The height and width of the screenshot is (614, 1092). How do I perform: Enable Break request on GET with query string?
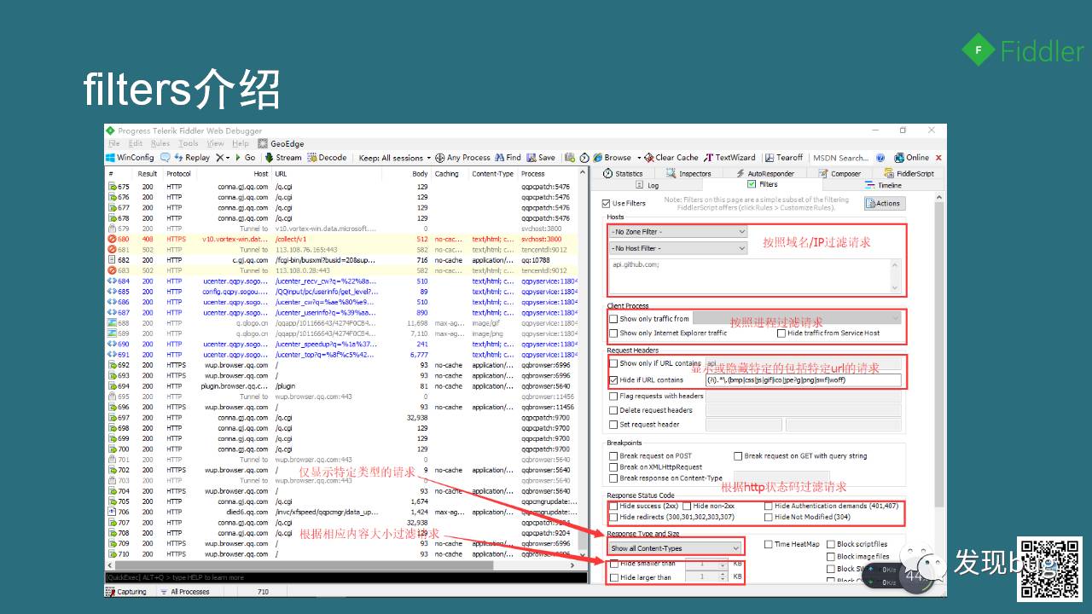pos(738,456)
